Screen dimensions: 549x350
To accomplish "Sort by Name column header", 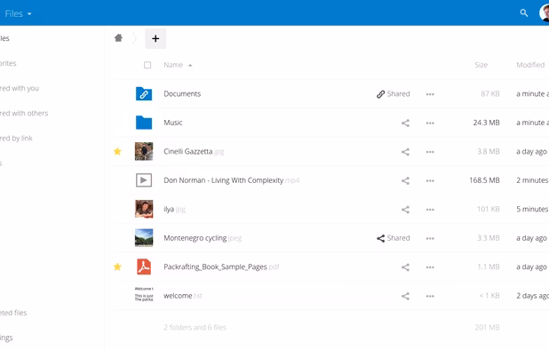I will click(173, 65).
